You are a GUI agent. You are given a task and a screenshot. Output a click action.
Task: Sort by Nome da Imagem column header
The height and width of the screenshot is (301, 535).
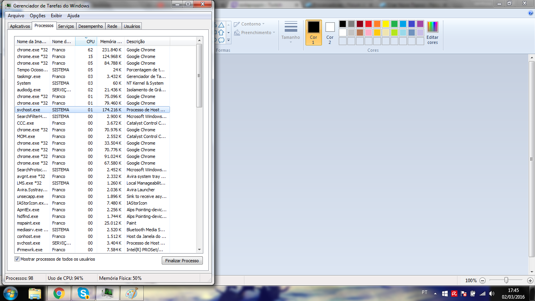pyautogui.click(x=33, y=41)
